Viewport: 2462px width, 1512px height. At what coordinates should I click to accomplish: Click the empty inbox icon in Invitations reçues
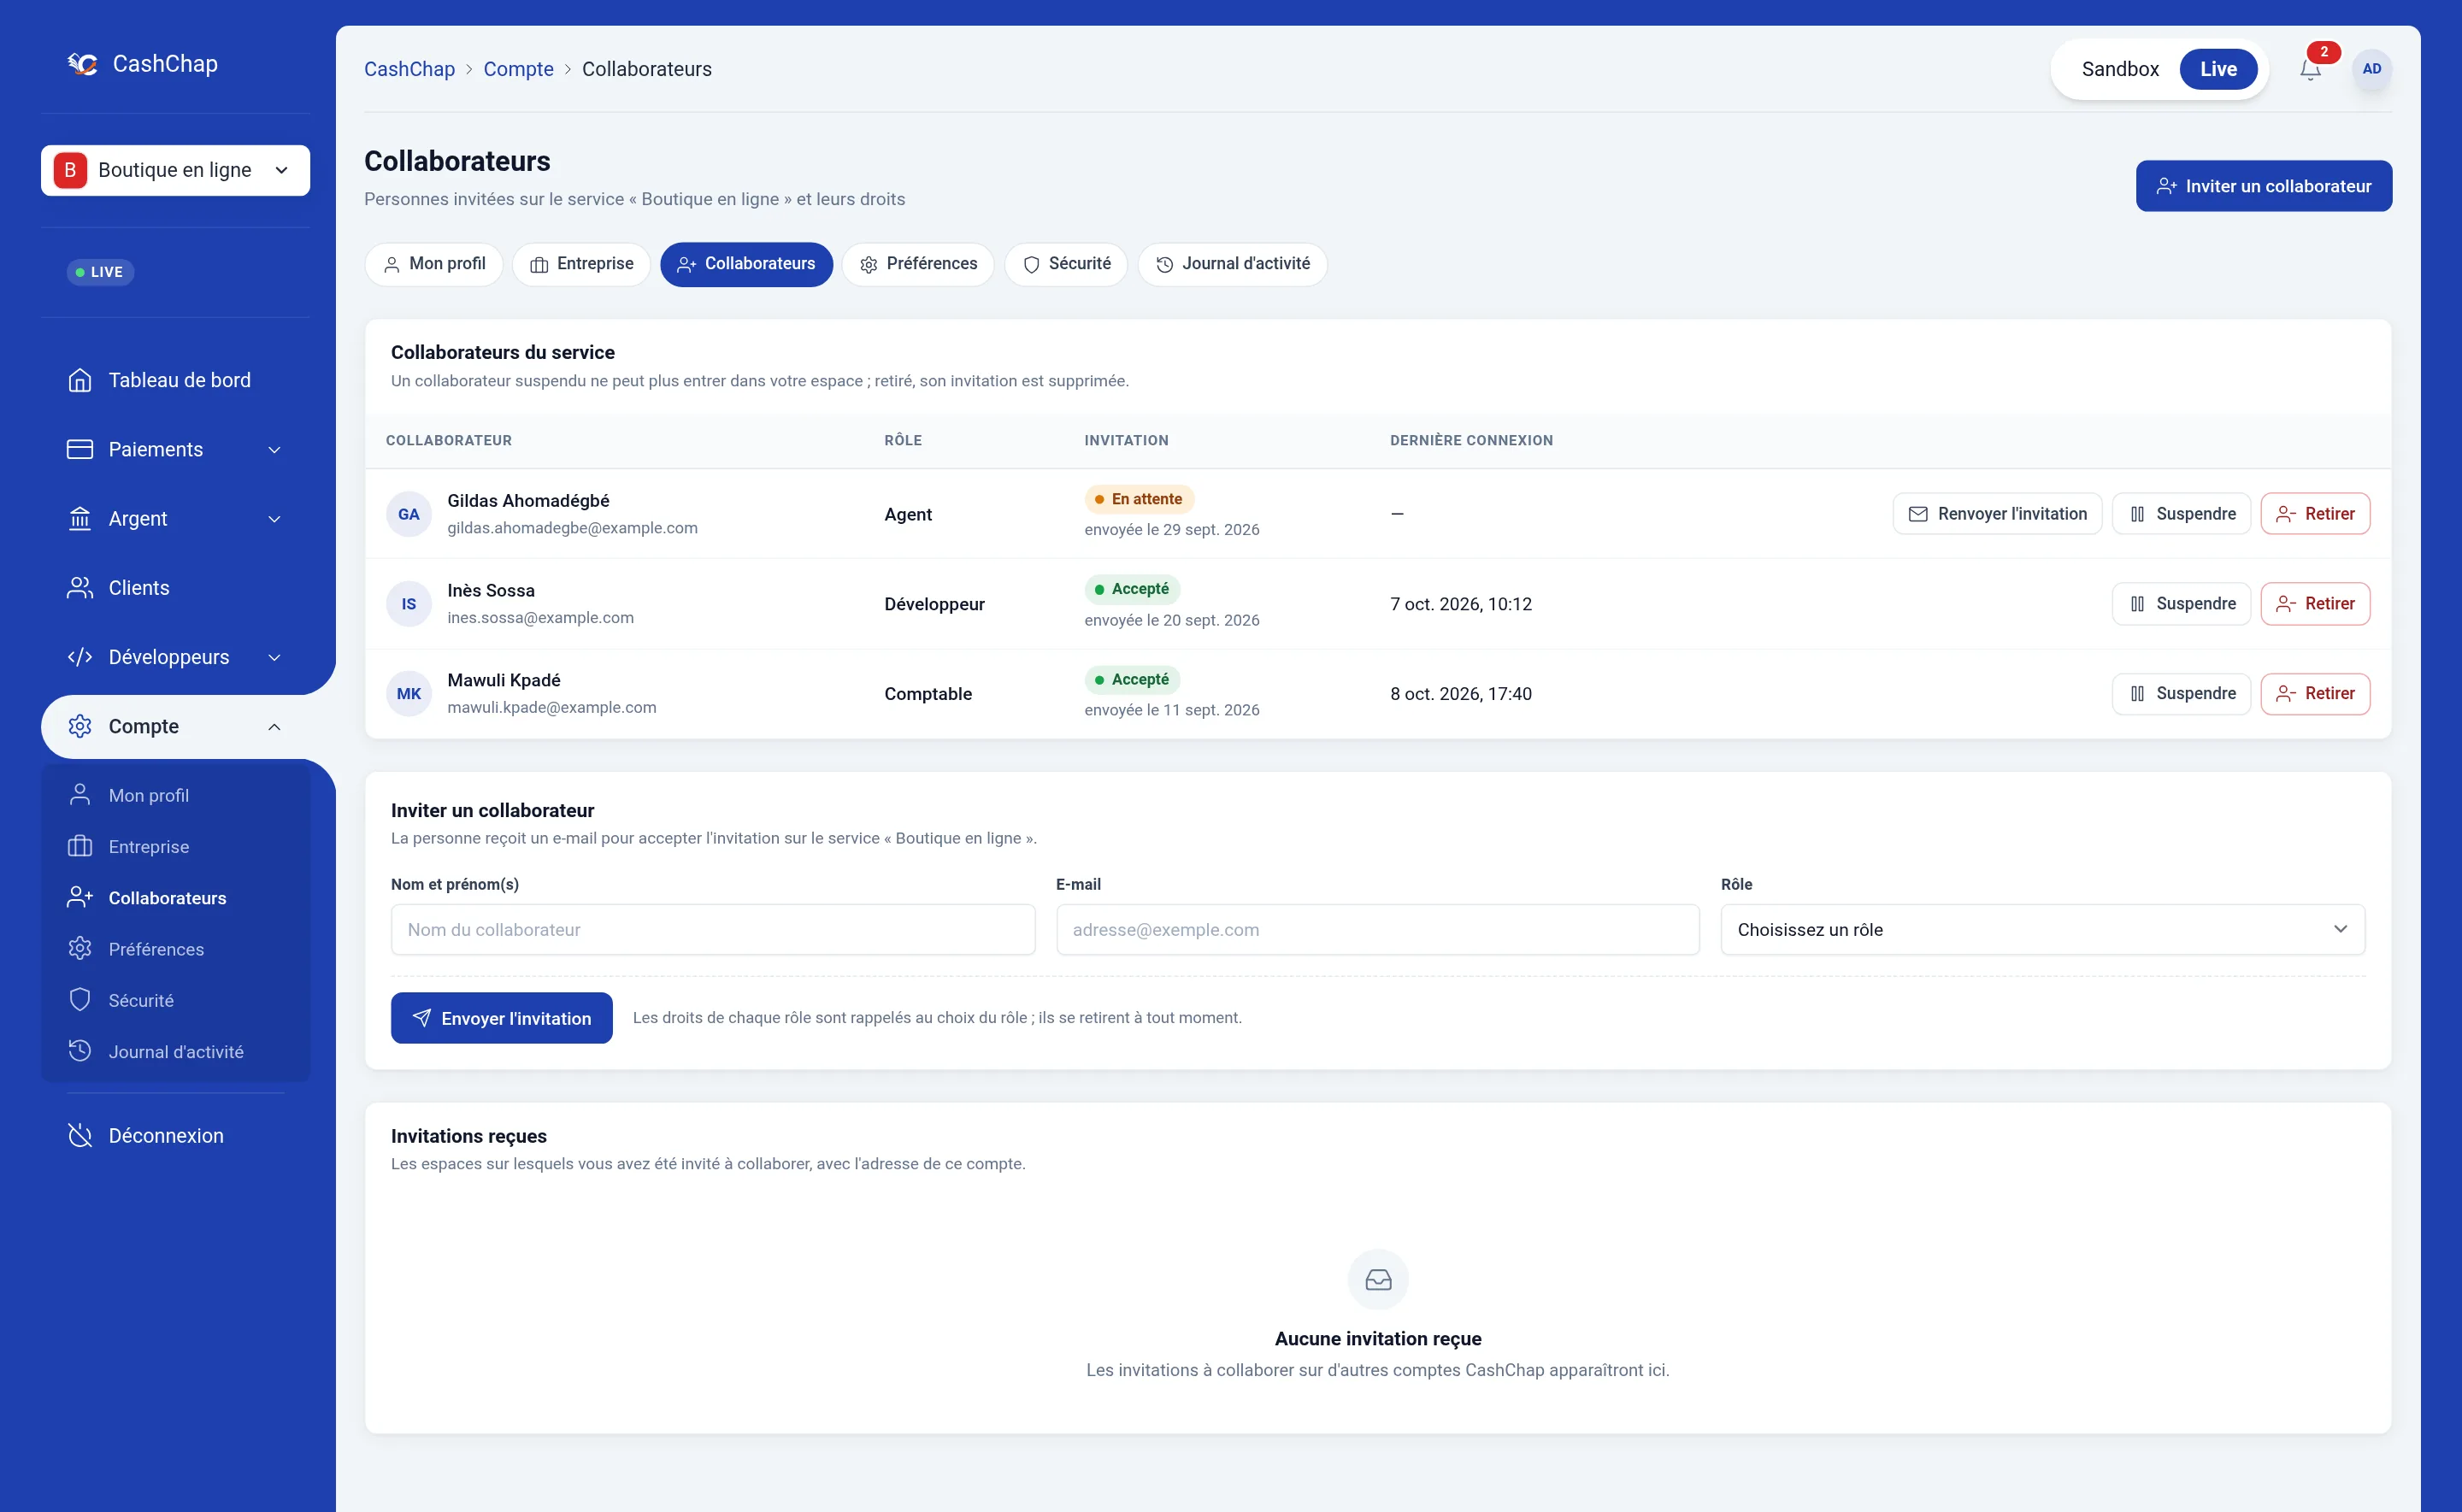(1378, 1280)
